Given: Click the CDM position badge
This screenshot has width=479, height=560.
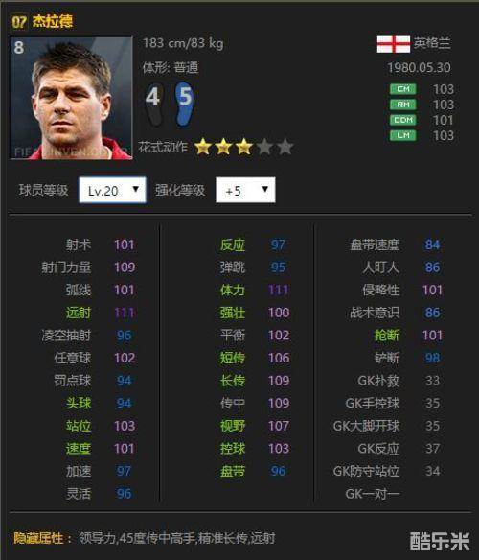Looking at the screenshot, I should (403, 120).
